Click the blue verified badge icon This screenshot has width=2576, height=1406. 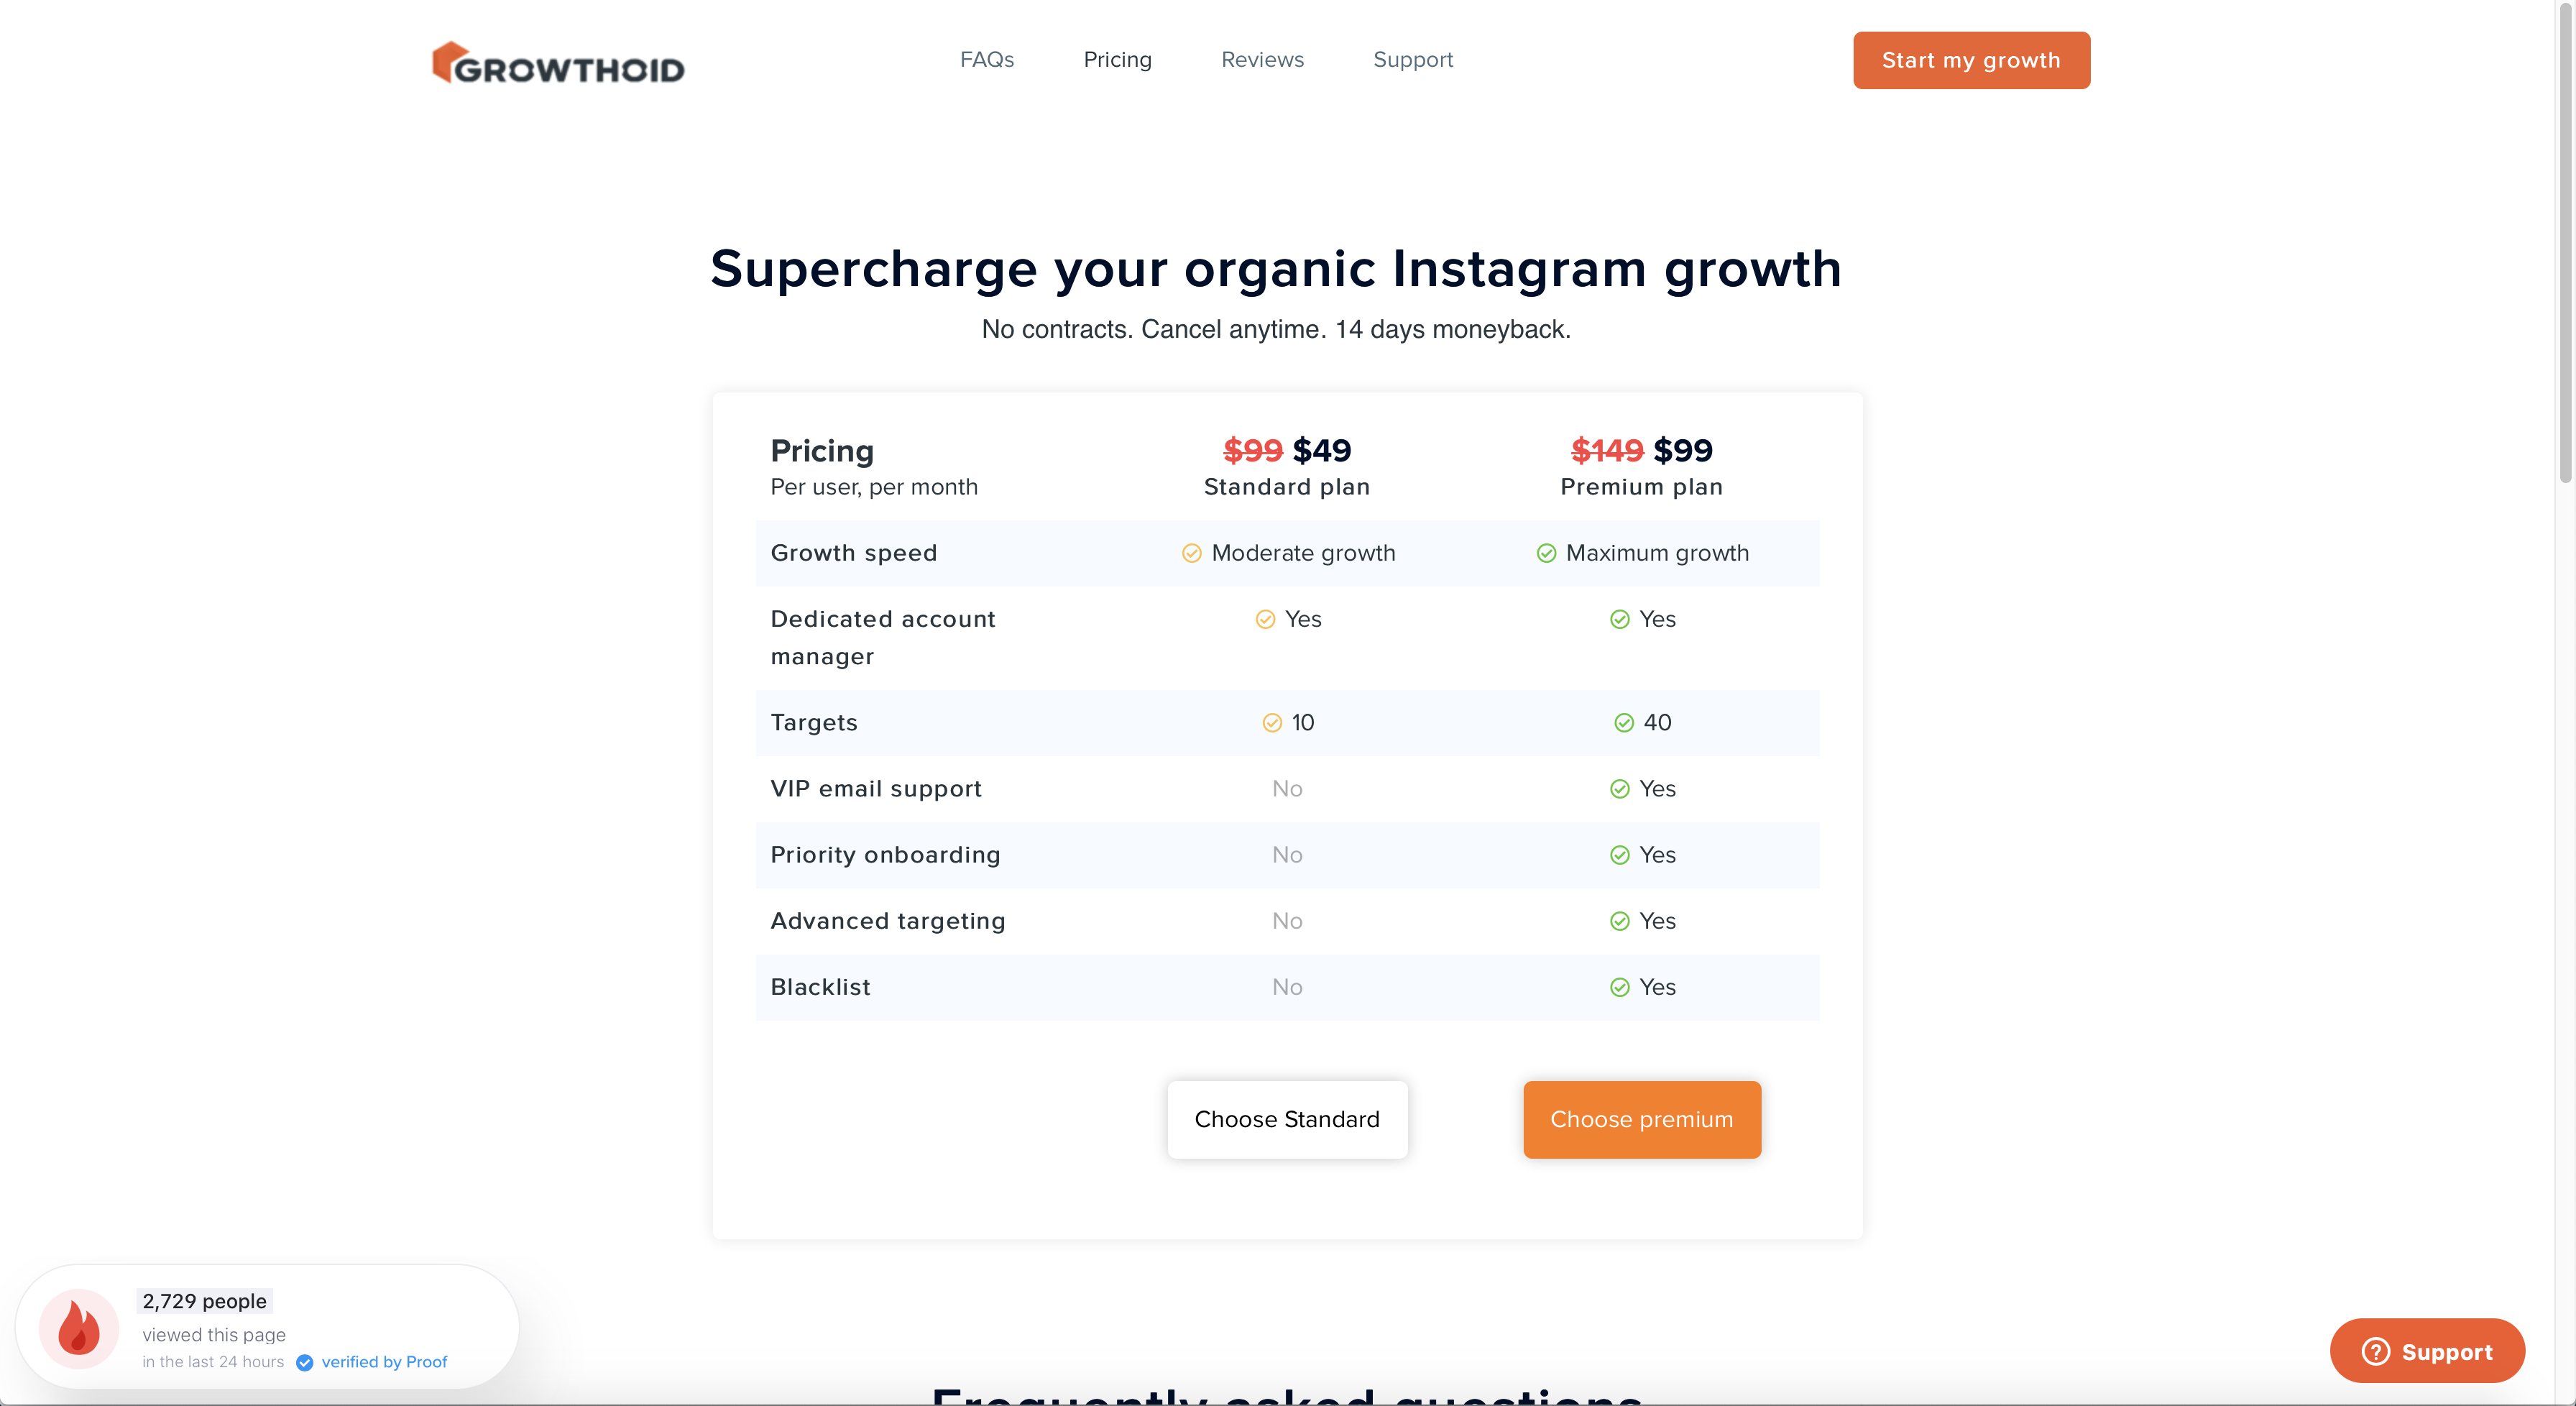305,1363
